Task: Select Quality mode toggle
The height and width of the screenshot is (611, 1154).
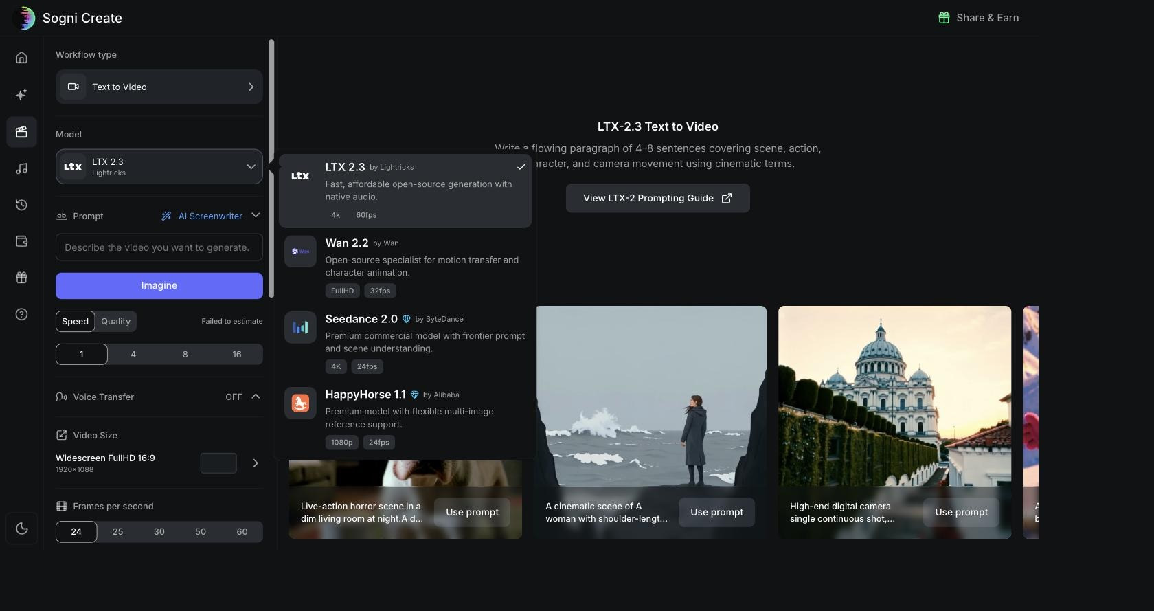Action: [x=115, y=321]
